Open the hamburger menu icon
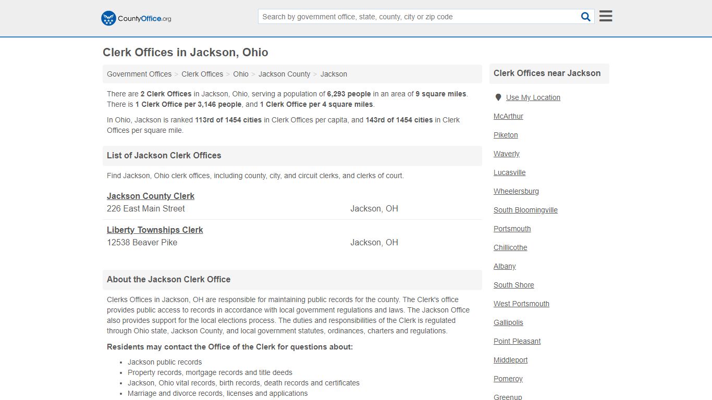Image resolution: width=712 pixels, height=400 pixels. (x=606, y=16)
